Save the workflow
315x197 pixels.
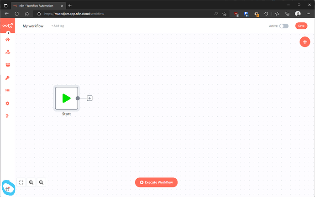coord(301,26)
